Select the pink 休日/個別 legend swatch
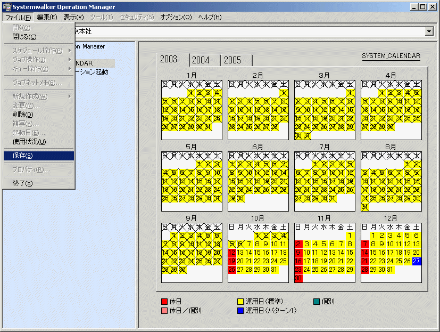The height and width of the screenshot is (332, 440). pyautogui.click(x=164, y=311)
